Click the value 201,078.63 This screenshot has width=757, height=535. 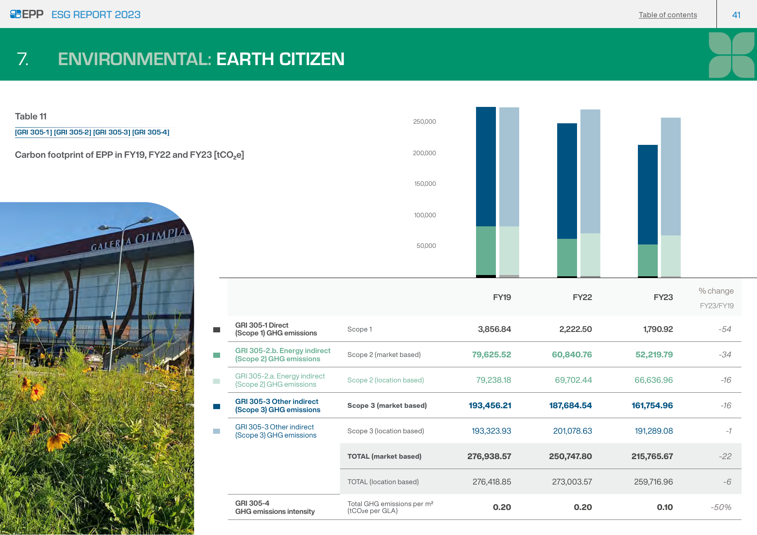pyautogui.click(x=572, y=431)
